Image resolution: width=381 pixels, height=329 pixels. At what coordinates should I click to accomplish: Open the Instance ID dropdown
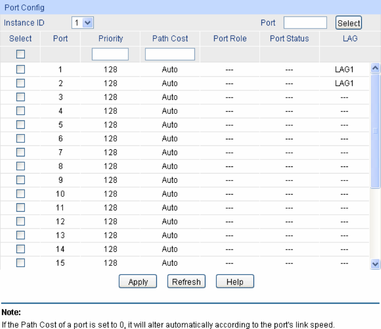pyautogui.click(x=83, y=23)
